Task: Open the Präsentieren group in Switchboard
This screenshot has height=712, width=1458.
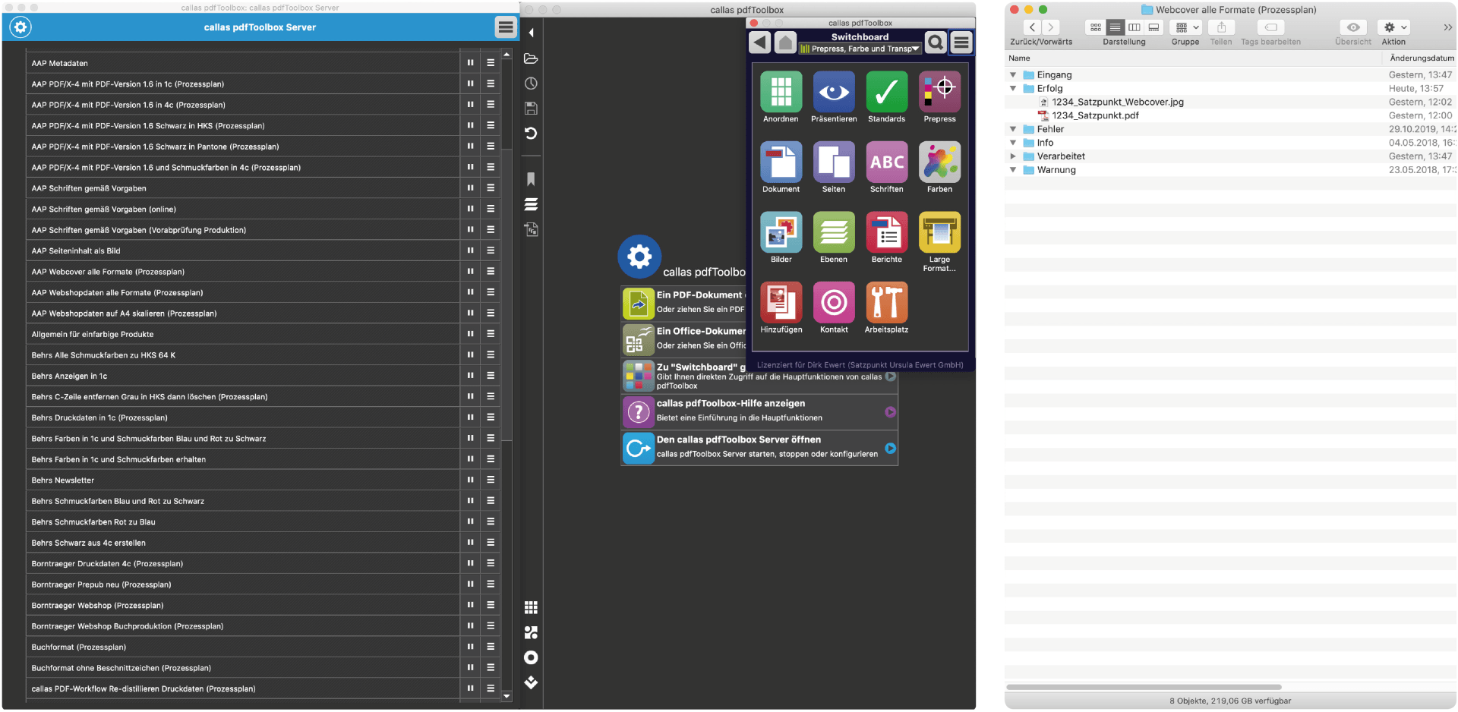Action: 834,92
